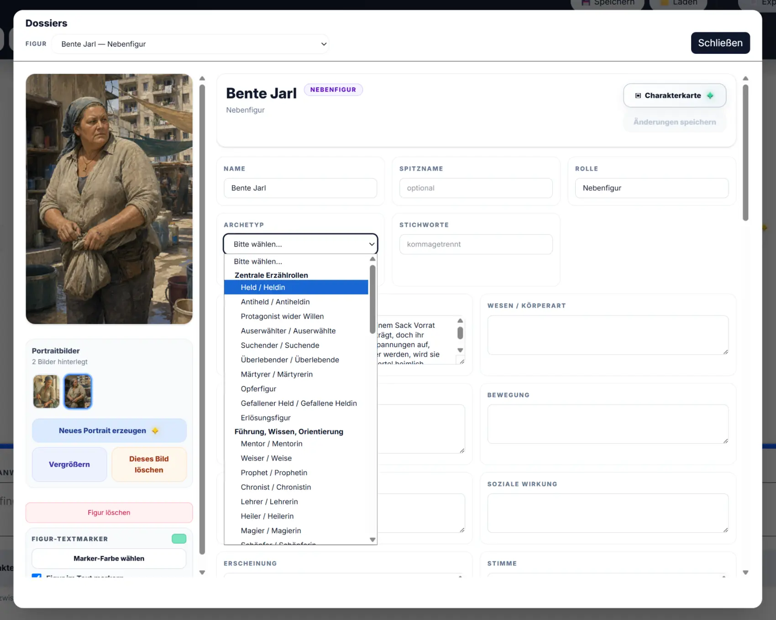Select Protagonist wider Willen option

click(296, 316)
